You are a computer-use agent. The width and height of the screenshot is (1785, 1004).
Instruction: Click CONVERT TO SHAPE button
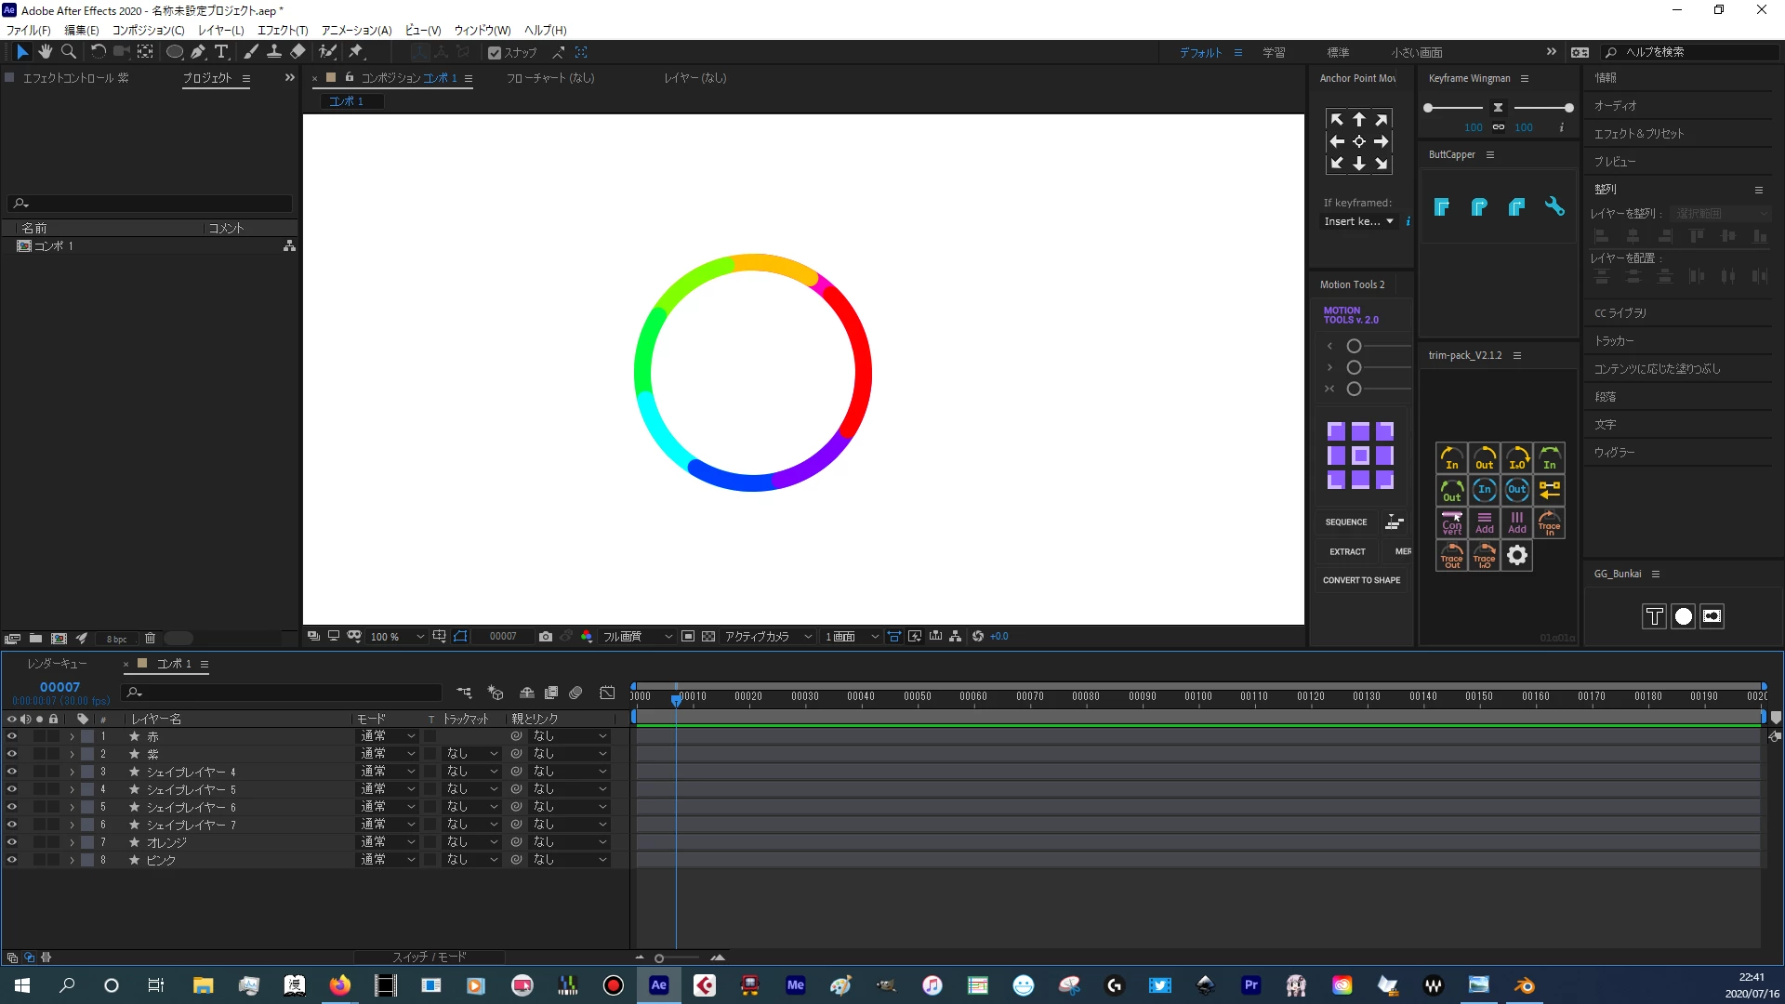click(1361, 580)
